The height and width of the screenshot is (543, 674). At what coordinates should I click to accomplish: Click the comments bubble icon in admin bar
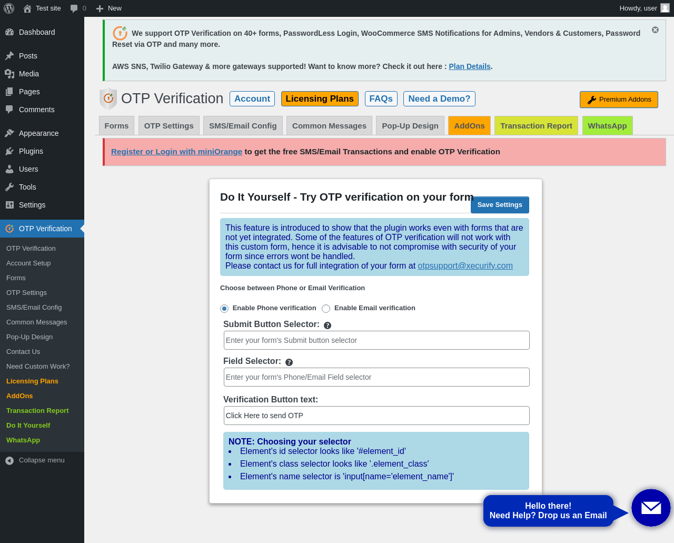coord(74,8)
